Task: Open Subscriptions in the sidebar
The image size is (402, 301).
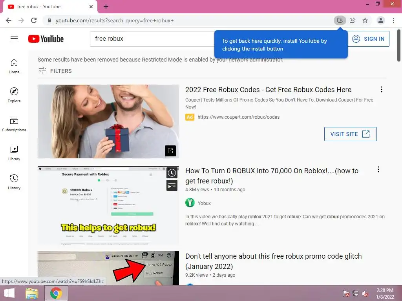Action: (14, 124)
